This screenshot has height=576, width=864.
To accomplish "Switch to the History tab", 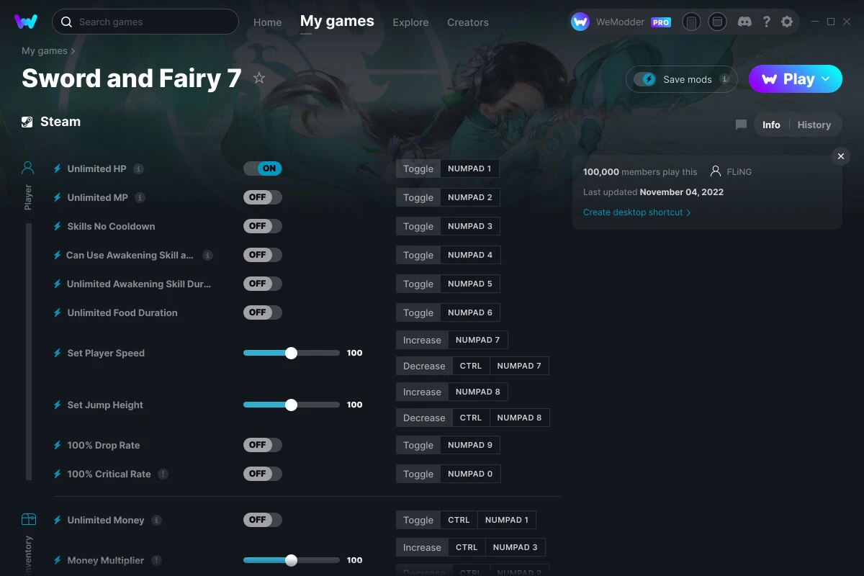I will [814, 124].
